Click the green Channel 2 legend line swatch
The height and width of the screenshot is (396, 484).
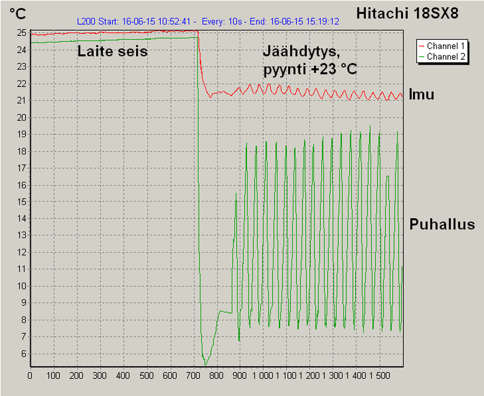[422, 56]
